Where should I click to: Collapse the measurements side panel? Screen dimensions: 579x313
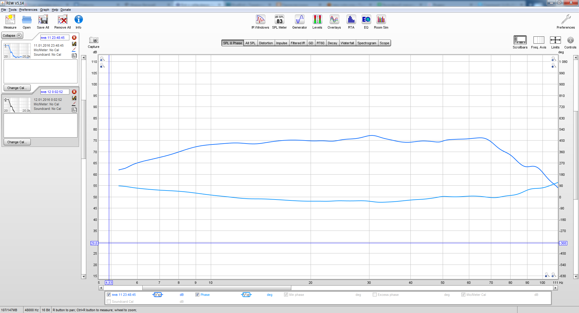point(12,36)
